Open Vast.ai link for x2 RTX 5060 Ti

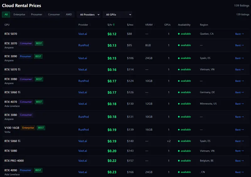coord(83,141)
